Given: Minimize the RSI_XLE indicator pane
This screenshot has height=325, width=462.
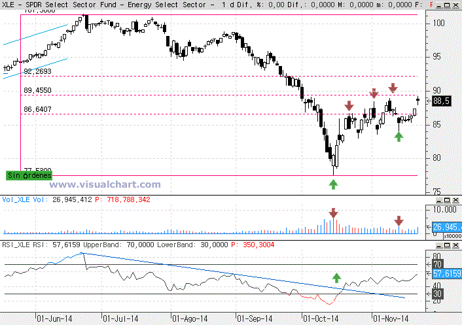Looking at the screenshot, I should coord(438,245).
